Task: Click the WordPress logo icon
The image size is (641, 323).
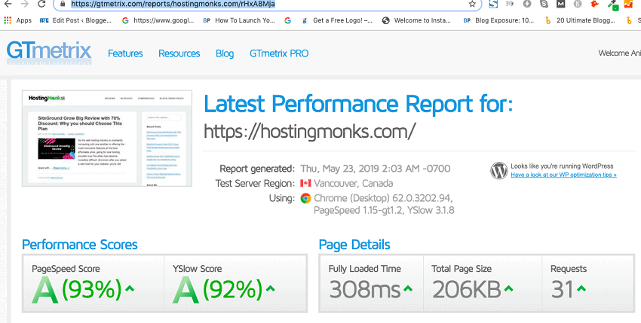Action: tap(498, 171)
